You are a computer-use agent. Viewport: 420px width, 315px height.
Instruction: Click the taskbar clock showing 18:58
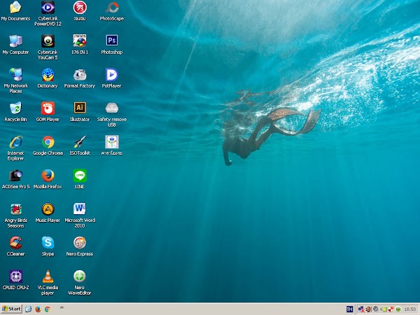410,309
